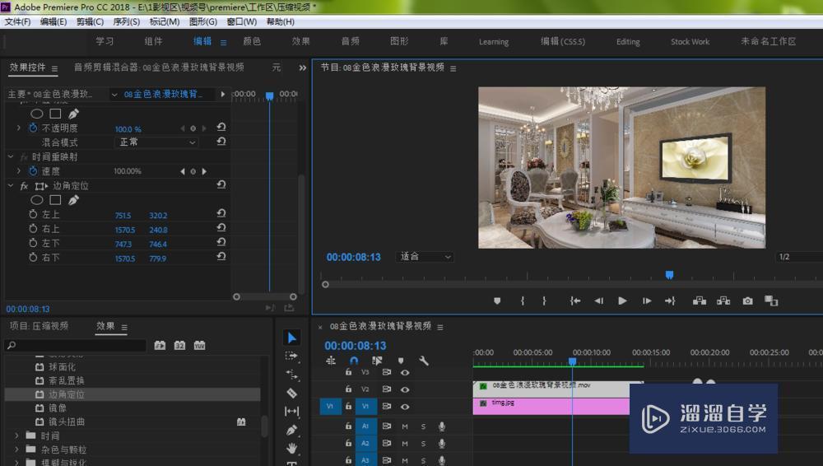823x466 pixels.
Task: Select pen mask under Corner Pin
Action: (x=73, y=200)
